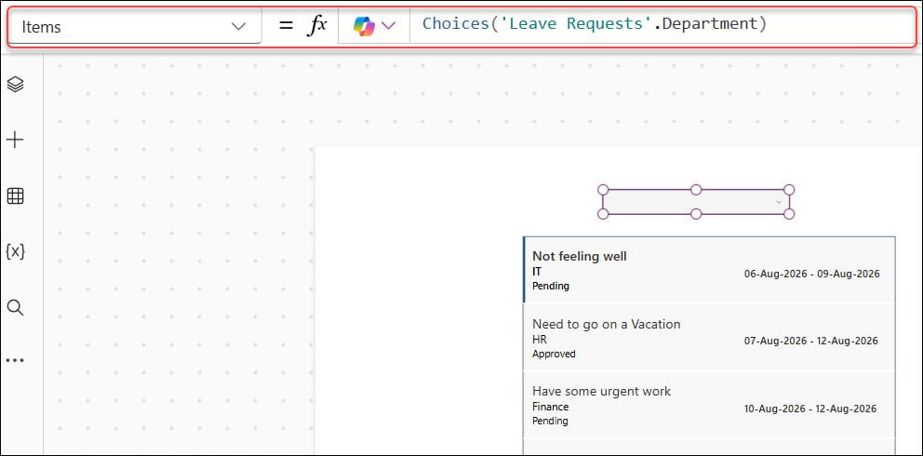Click the 'HR' department label
This screenshot has width=923, height=456.
[540, 340]
